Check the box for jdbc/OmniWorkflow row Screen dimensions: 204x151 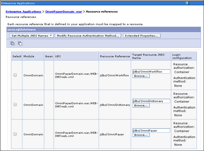coord(15,75)
